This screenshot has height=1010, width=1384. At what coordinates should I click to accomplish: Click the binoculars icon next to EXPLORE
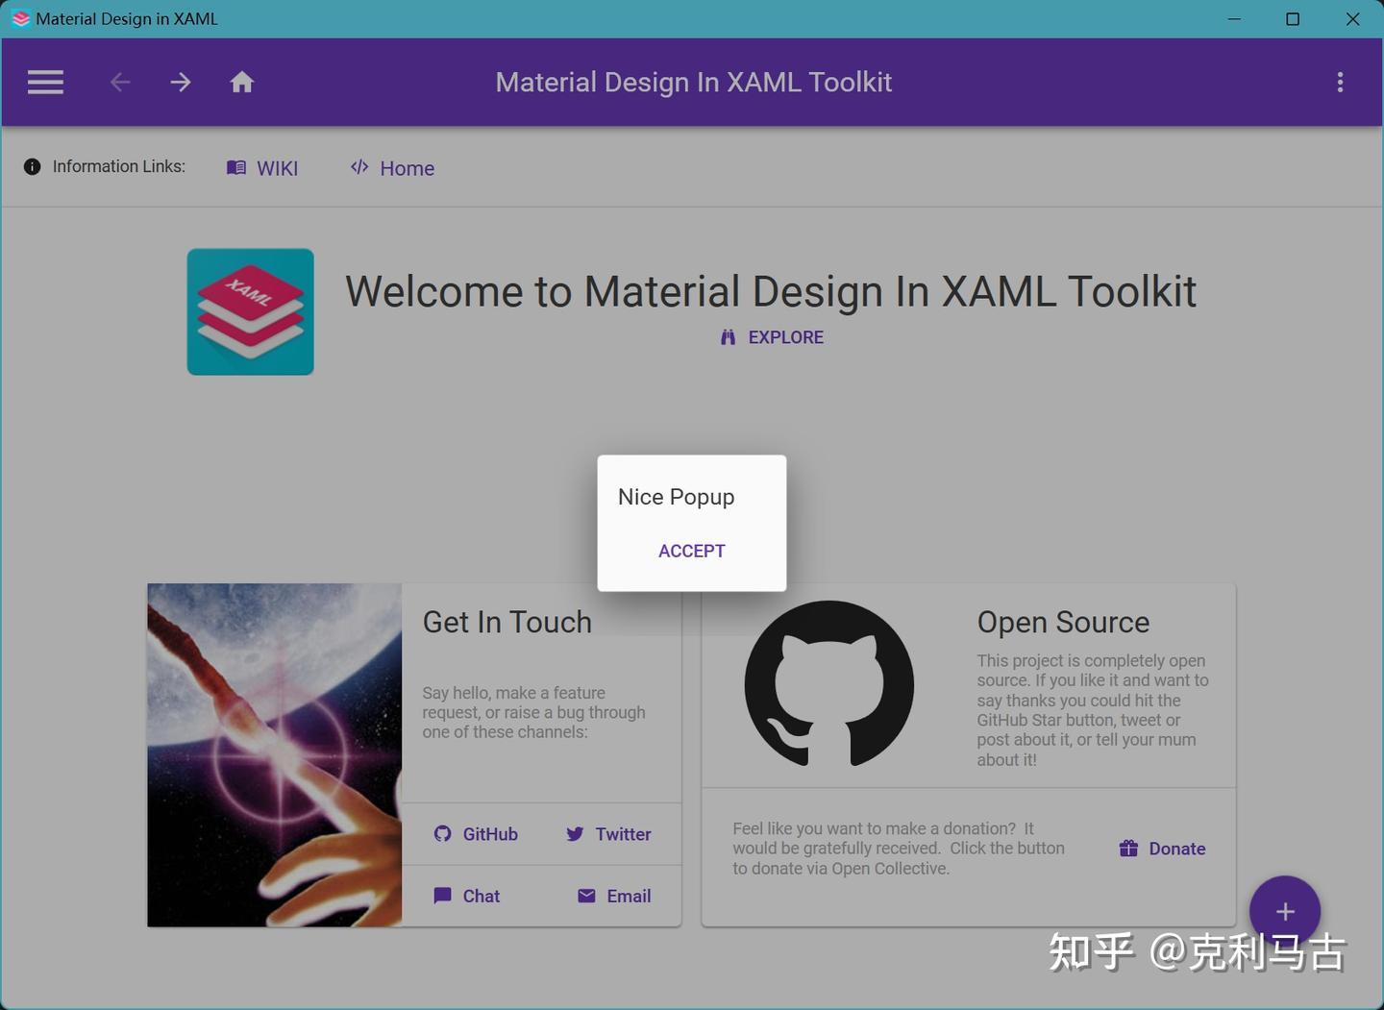(x=728, y=337)
